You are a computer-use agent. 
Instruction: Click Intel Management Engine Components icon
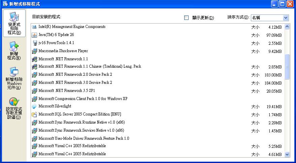34,27
